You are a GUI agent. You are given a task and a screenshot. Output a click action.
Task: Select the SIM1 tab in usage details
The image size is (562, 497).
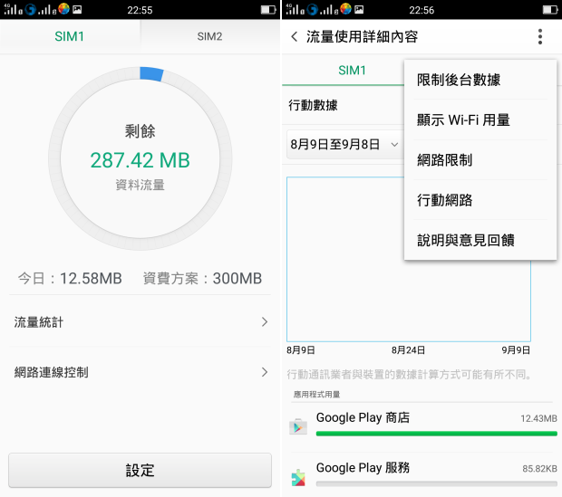[x=352, y=71]
